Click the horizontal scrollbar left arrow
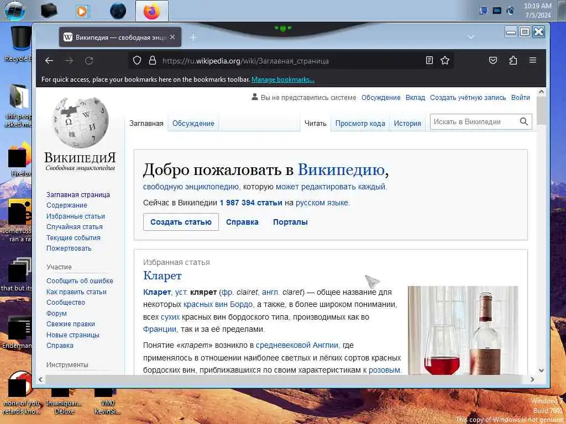 pos(40,379)
